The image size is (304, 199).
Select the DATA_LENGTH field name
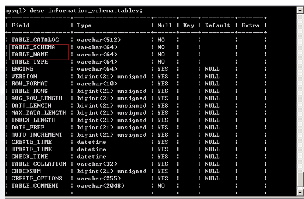(x=31, y=106)
